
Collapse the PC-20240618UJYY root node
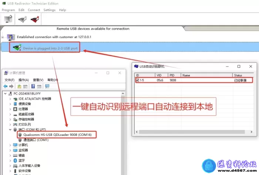point(5,94)
